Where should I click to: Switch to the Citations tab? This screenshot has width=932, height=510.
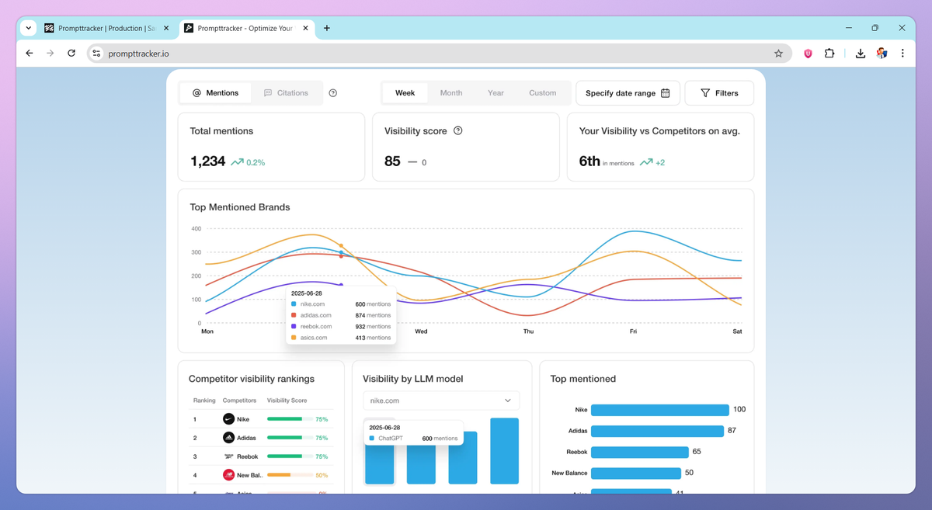286,93
